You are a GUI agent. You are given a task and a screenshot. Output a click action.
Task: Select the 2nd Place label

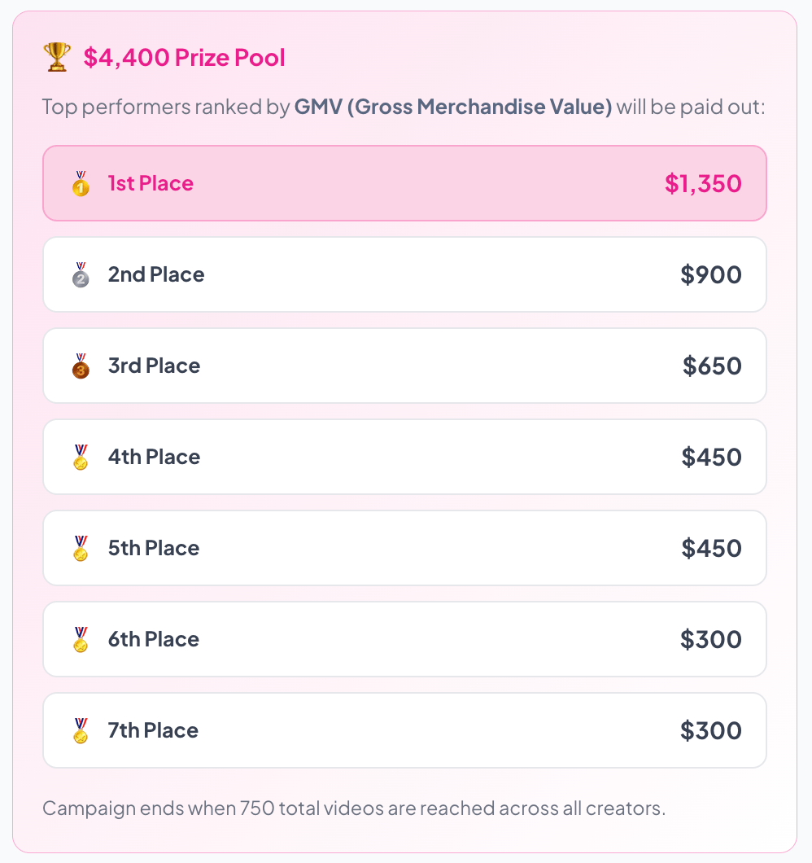pyautogui.click(x=156, y=274)
